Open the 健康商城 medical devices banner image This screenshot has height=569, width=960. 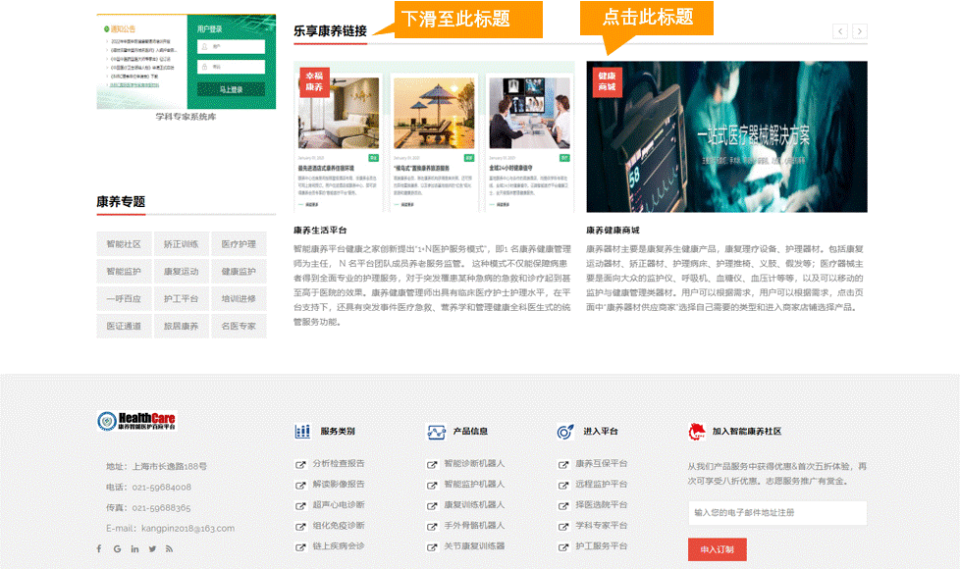pos(726,137)
